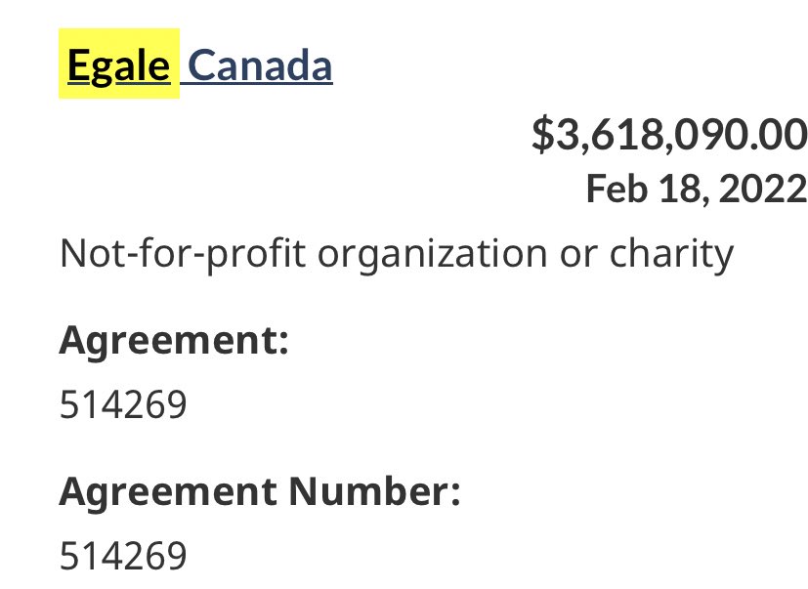Click 514269 directly beneath "Agreement:" label
This screenshot has width=808, height=589.
(x=122, y=403)
